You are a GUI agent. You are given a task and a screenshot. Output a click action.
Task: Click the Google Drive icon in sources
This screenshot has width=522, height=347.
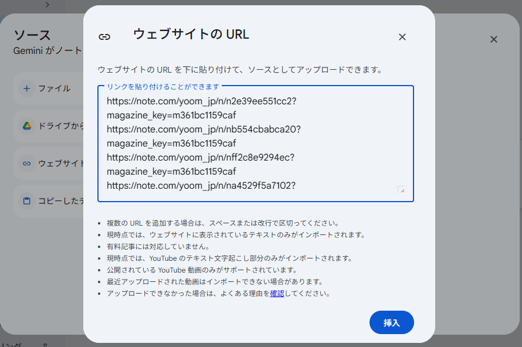click(x=27, y=126)
